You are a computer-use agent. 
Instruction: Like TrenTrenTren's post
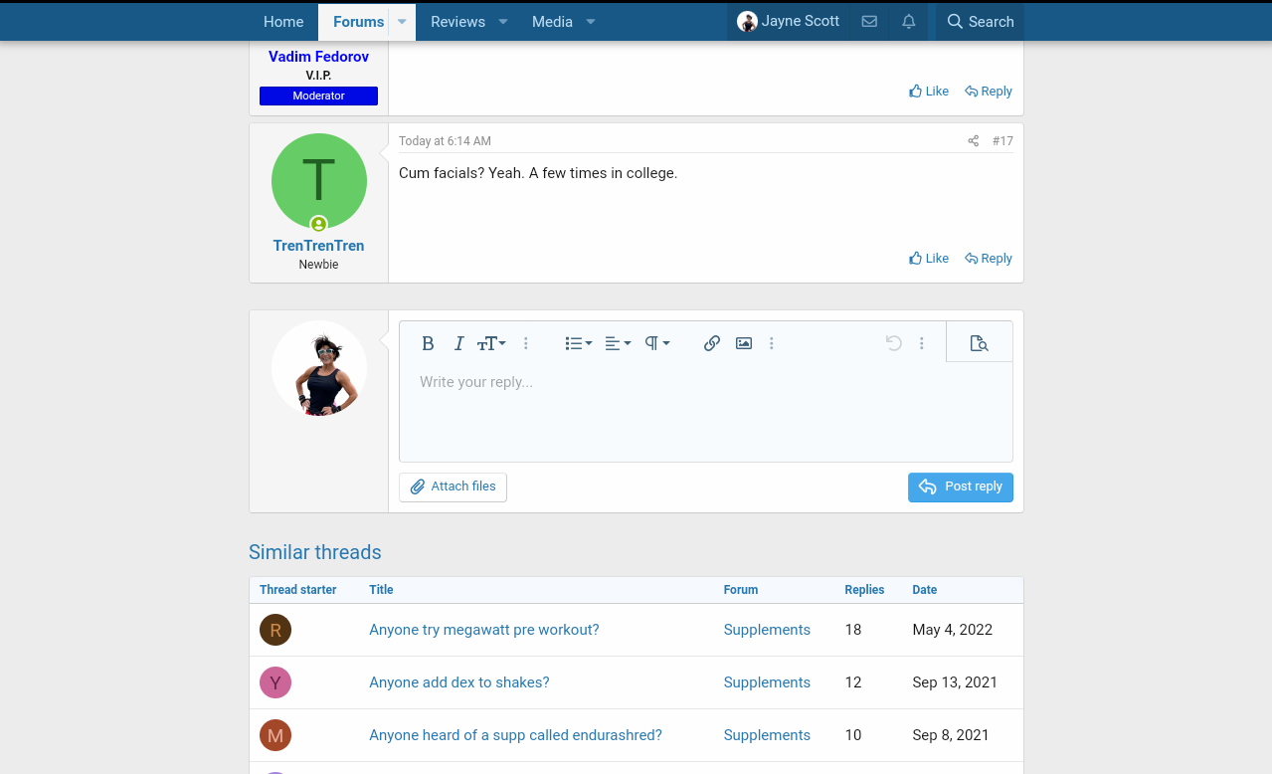tap(929, 259)
